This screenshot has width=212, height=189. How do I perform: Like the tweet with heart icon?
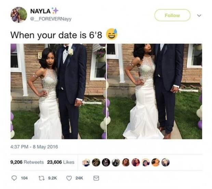(69, 178)
